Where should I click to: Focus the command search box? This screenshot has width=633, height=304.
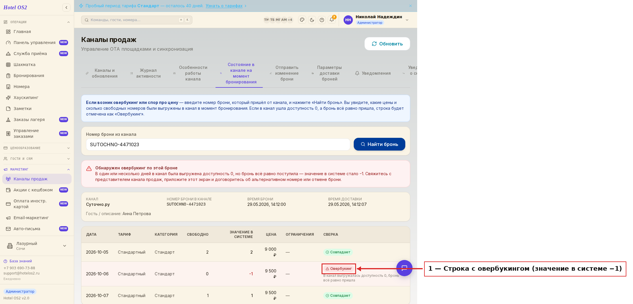(x=136, y=20)
